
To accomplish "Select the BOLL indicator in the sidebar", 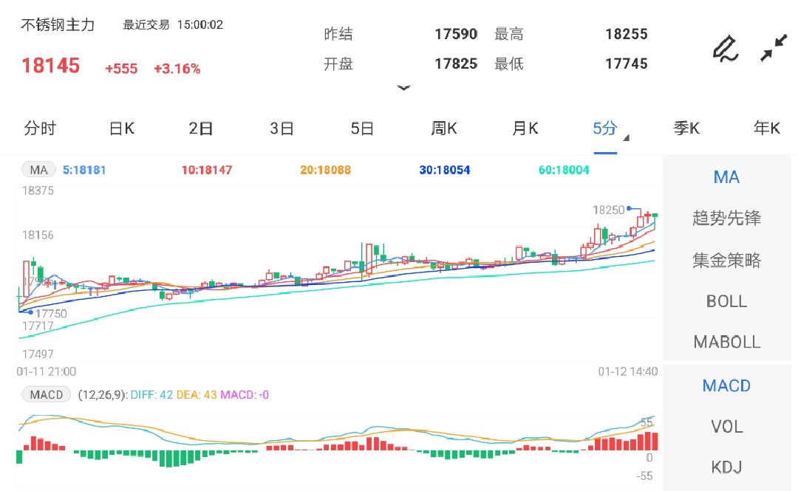I will tap(727, 301).
